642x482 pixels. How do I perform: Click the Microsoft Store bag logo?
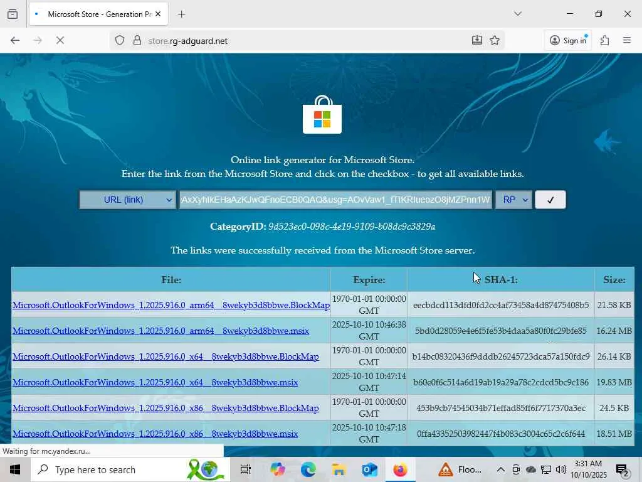322,114
